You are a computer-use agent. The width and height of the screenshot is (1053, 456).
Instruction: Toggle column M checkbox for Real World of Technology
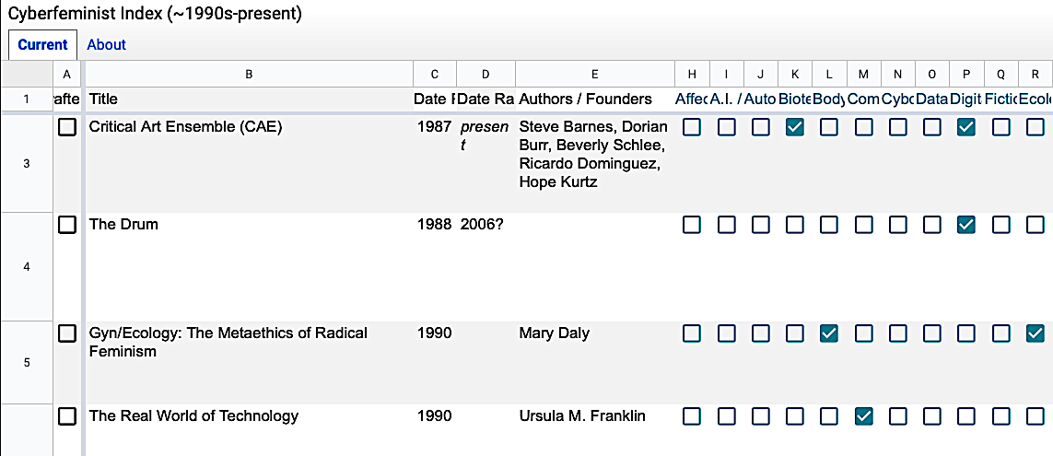(863, 416)
